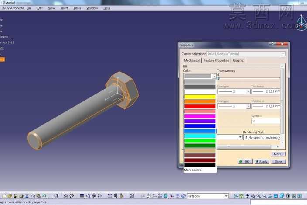This screenshot has height=205, width=307.
Task: Open the View menu
Action: (51, 8)
